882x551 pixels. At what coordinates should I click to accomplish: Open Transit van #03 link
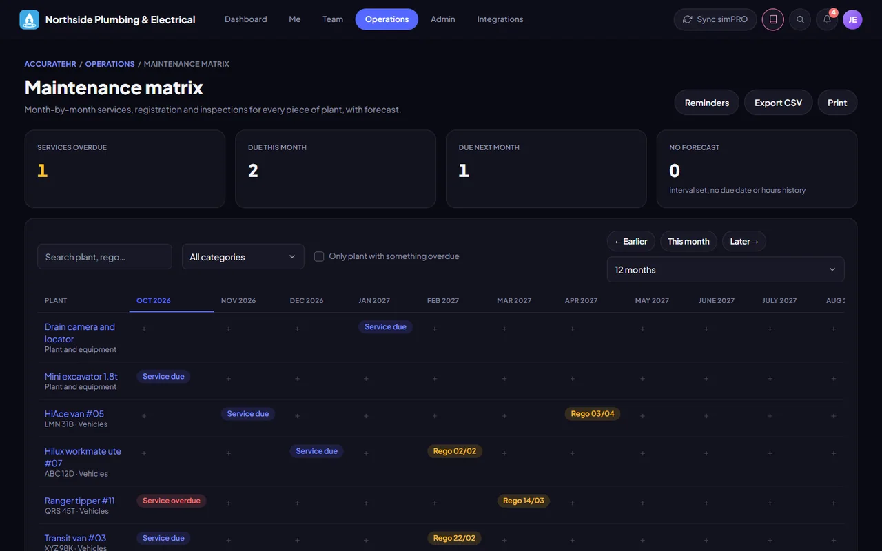75,538
